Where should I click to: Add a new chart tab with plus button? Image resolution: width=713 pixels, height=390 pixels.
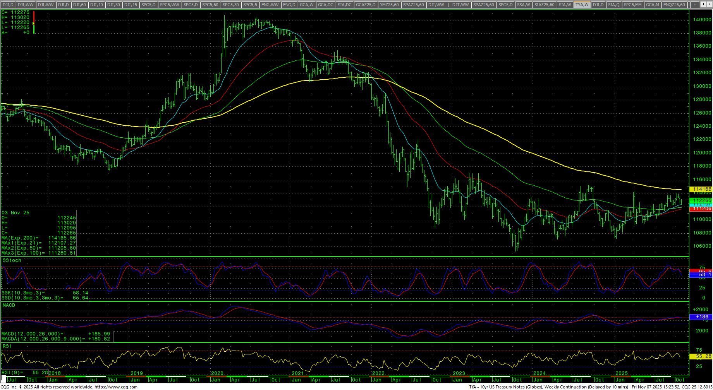(x=695, y=5)
